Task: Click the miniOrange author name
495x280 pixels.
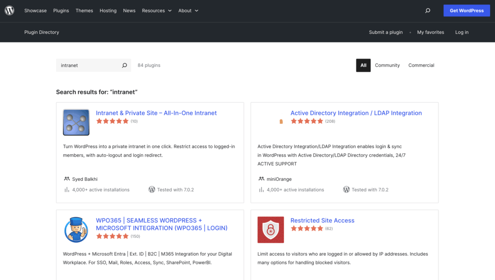Action: (279, 179)
